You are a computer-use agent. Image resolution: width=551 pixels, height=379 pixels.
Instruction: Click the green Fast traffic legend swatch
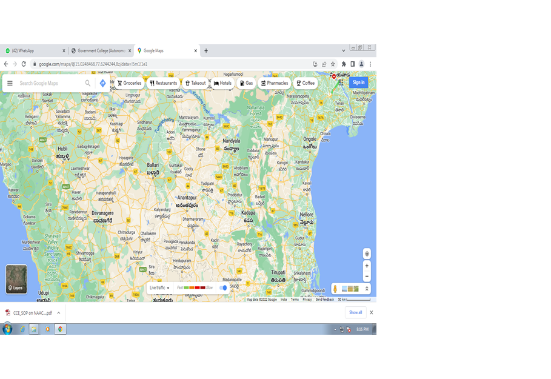186,287
